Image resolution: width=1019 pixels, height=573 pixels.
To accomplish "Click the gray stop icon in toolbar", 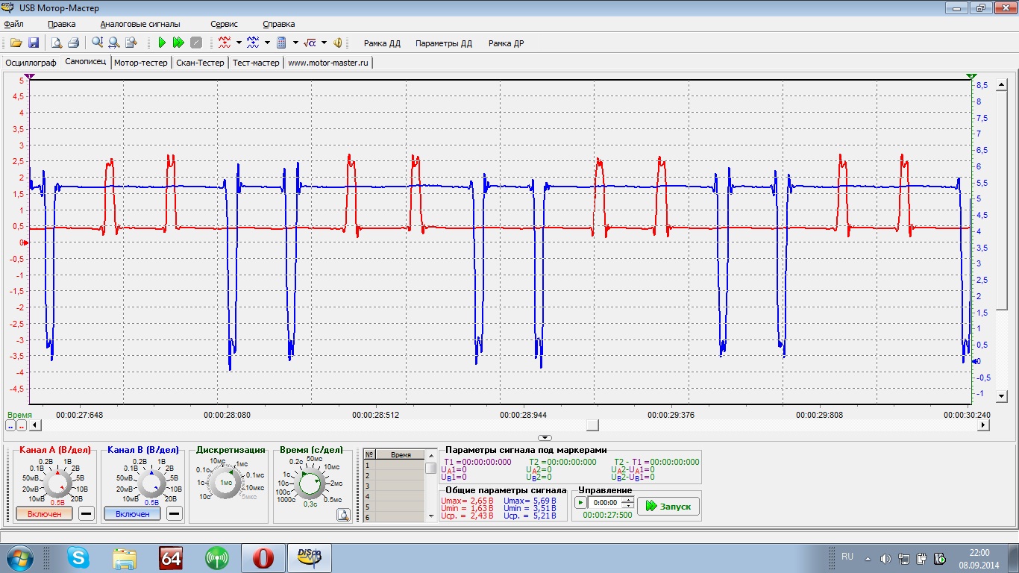I will [x=196, y=43].
